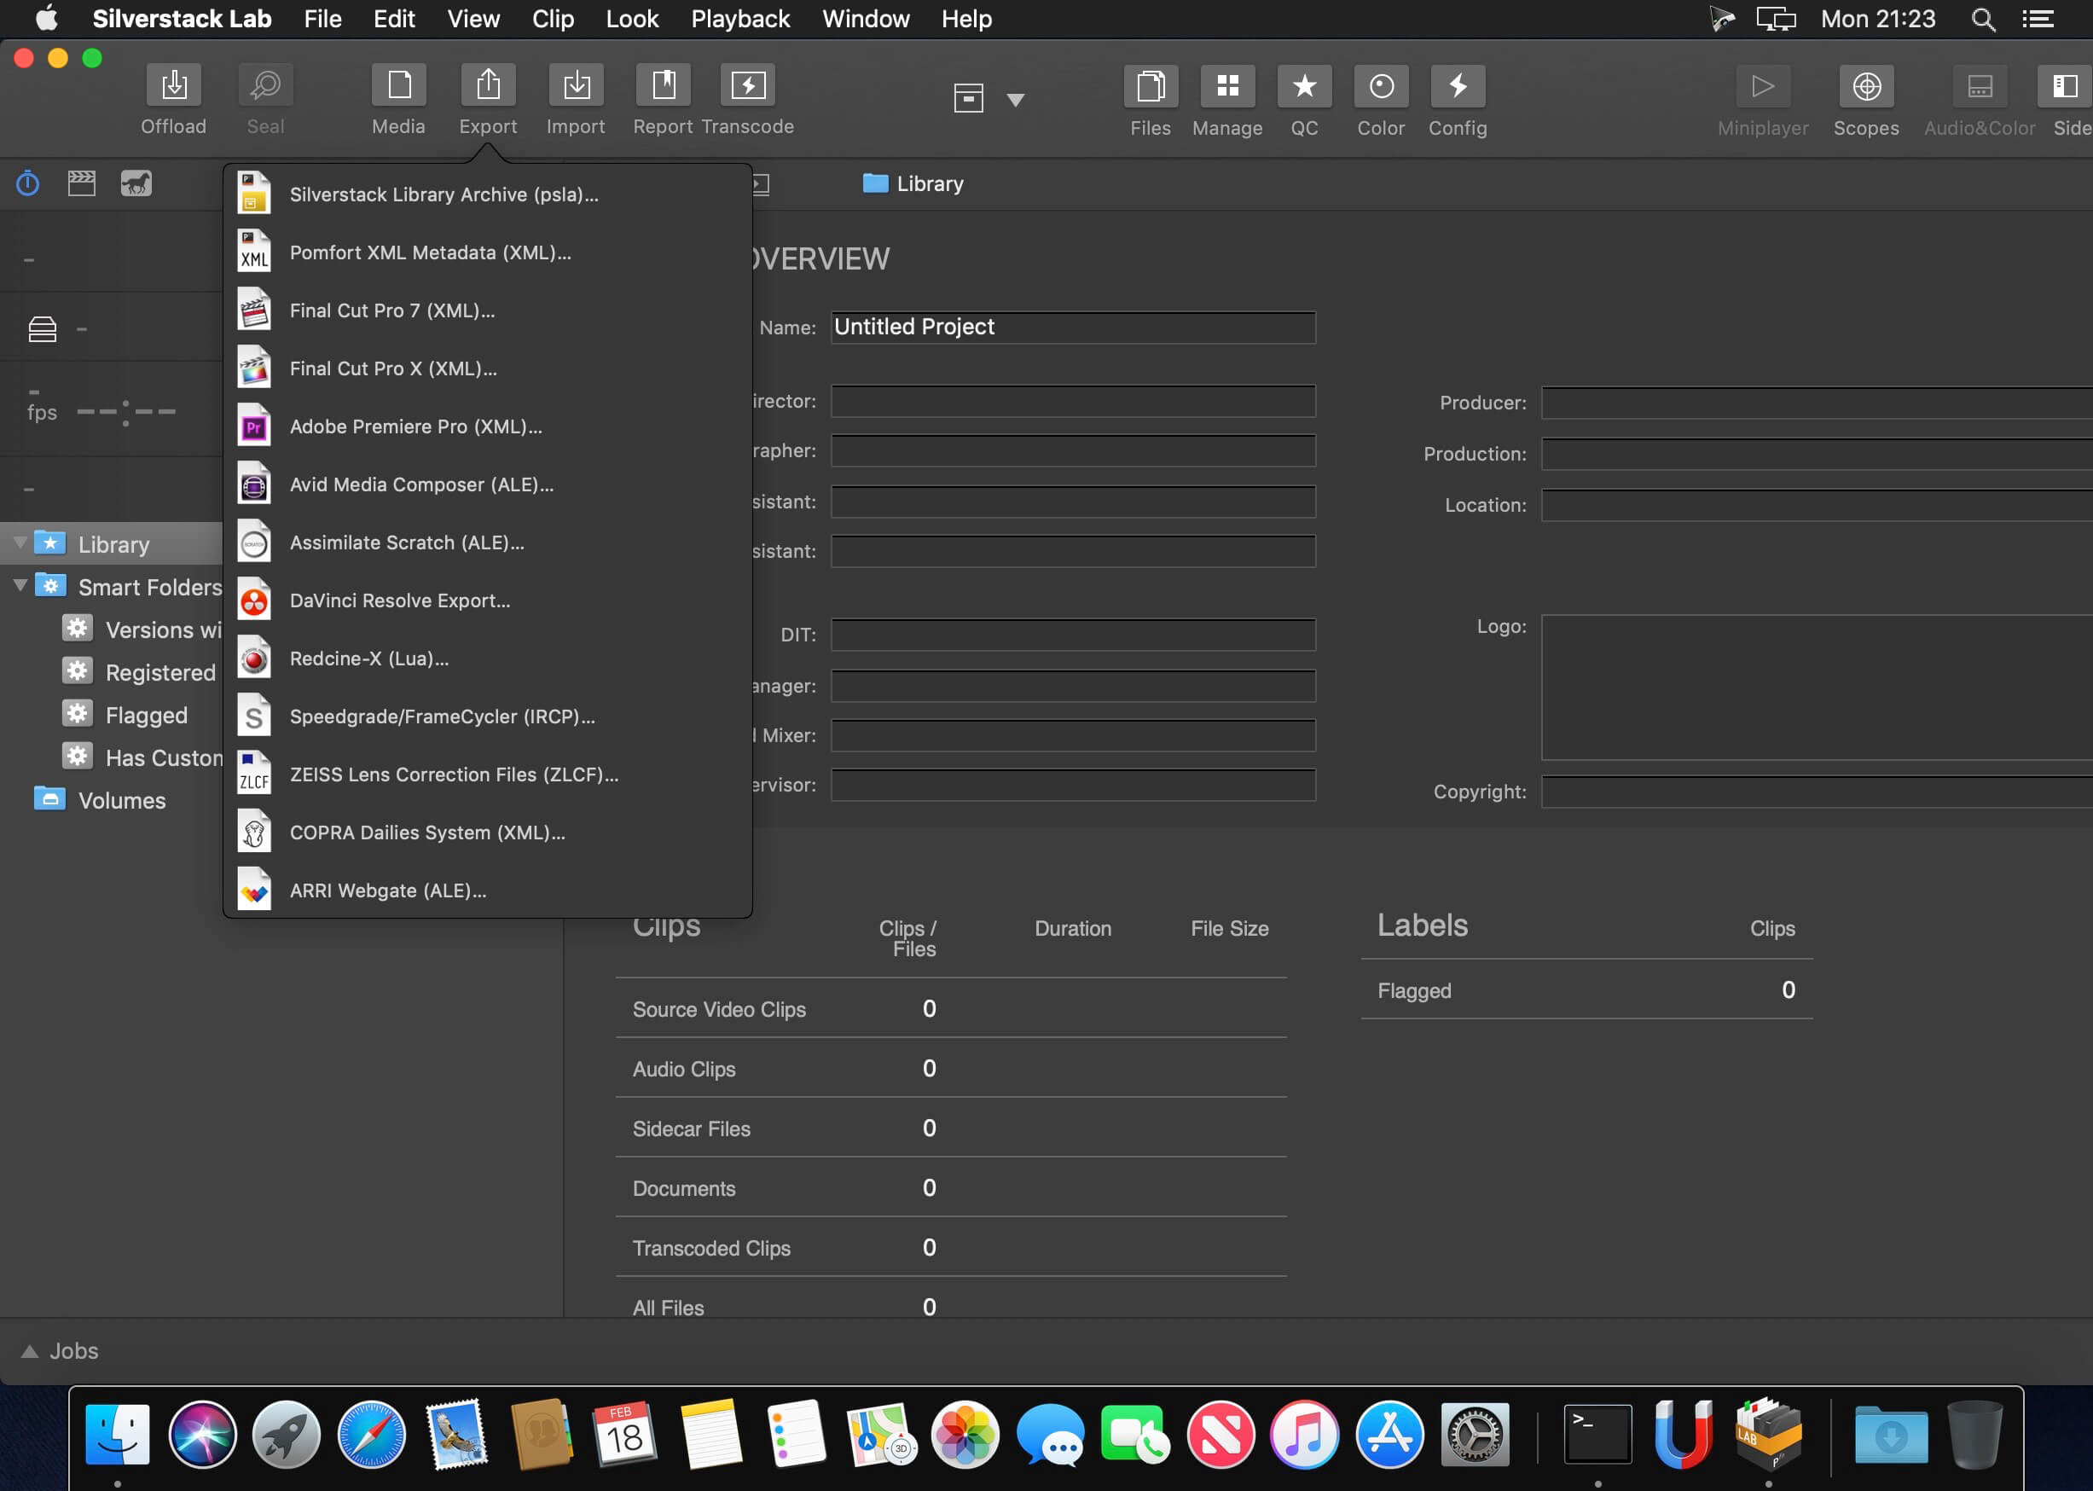
Task: Select the Versions smart folder
Action: pyautogui.click(x=164, y=629)
